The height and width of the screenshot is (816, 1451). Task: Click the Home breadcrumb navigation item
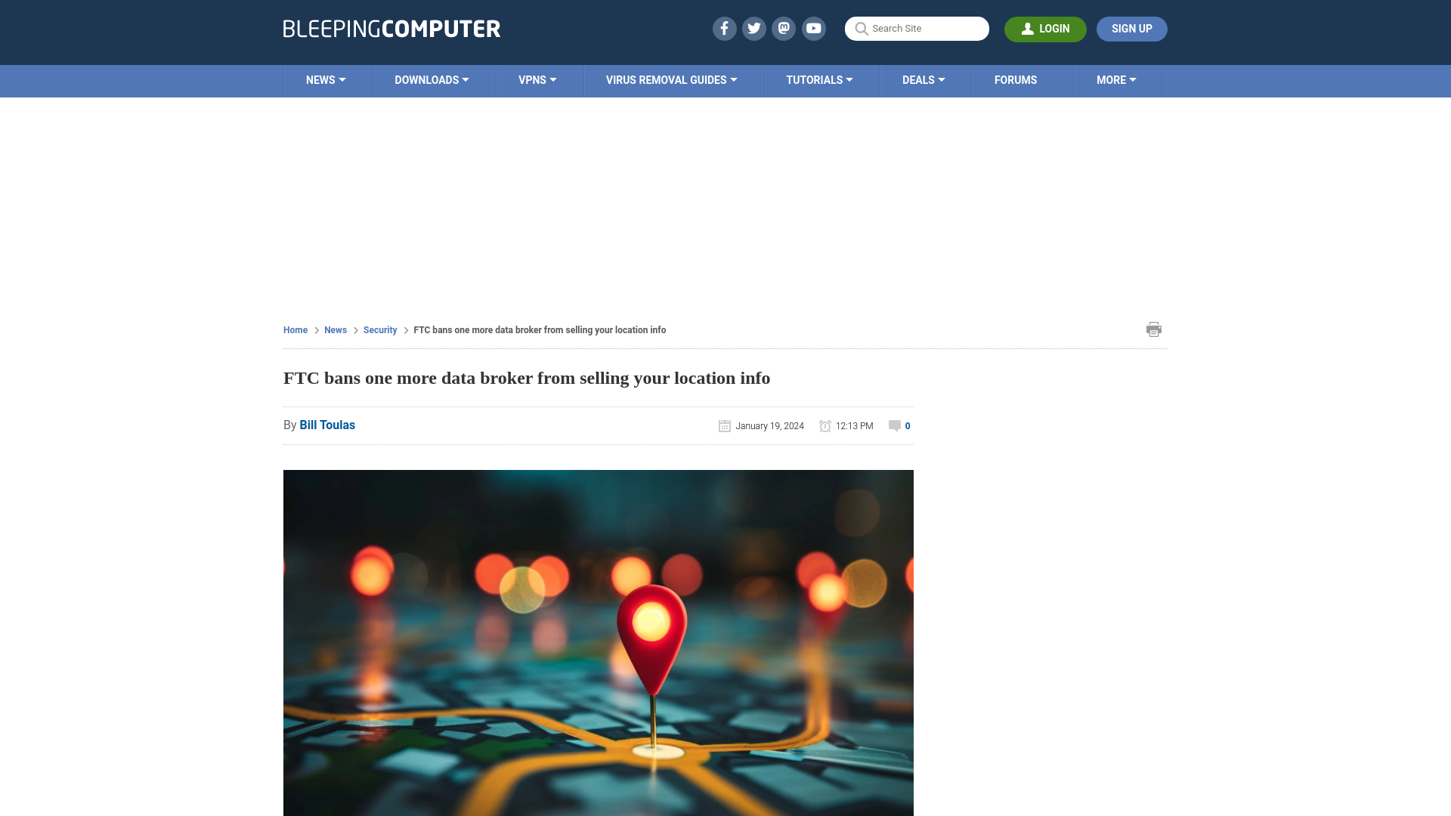(295, 329)
